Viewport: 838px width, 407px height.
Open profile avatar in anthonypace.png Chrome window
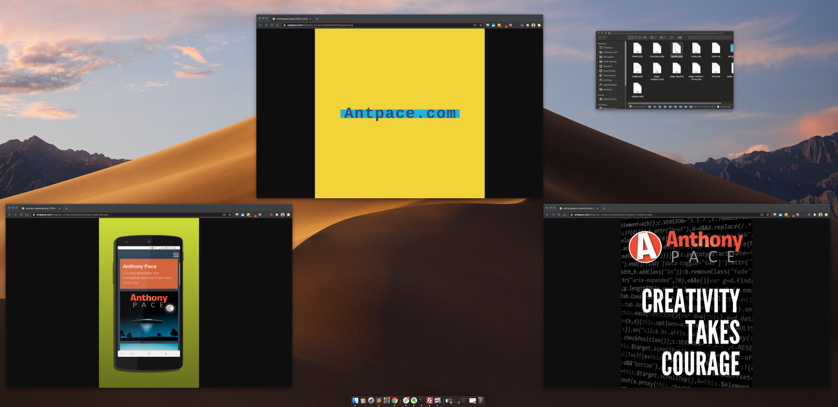point(533,25)
